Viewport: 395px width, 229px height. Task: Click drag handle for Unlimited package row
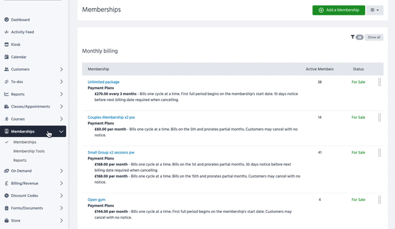click(379, 82)
